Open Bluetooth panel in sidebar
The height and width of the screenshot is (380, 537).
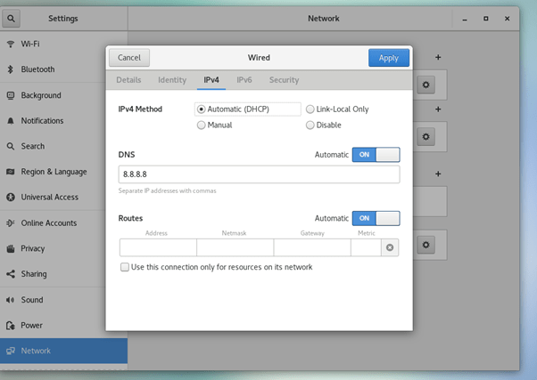37,69
